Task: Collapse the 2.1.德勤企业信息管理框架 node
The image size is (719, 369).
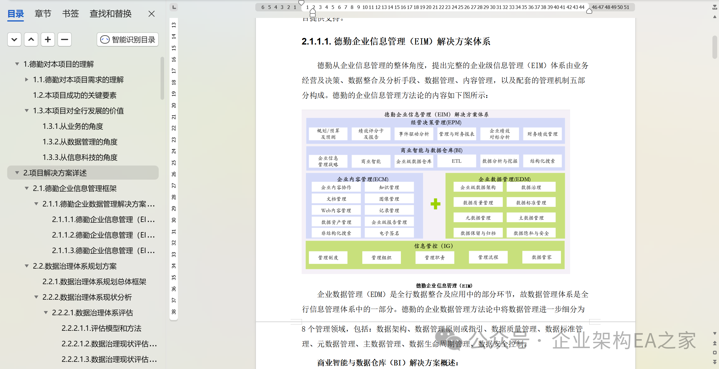Action: pos(27,188)
